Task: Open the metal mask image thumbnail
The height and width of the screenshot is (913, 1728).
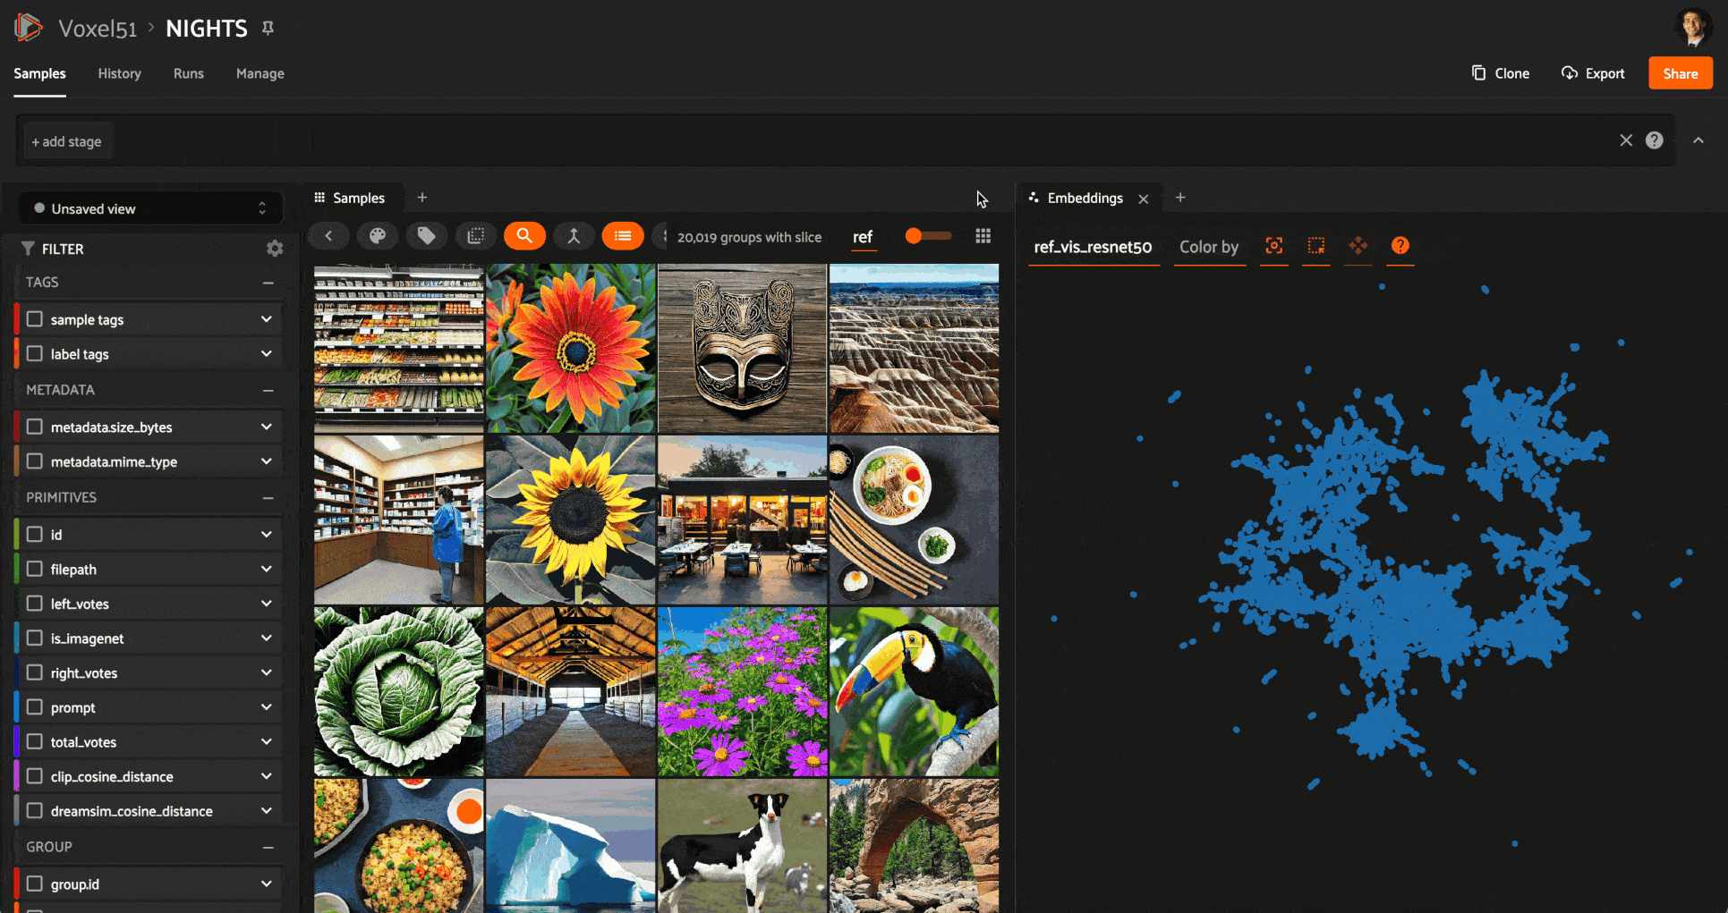Action: (x=742, y=348)
